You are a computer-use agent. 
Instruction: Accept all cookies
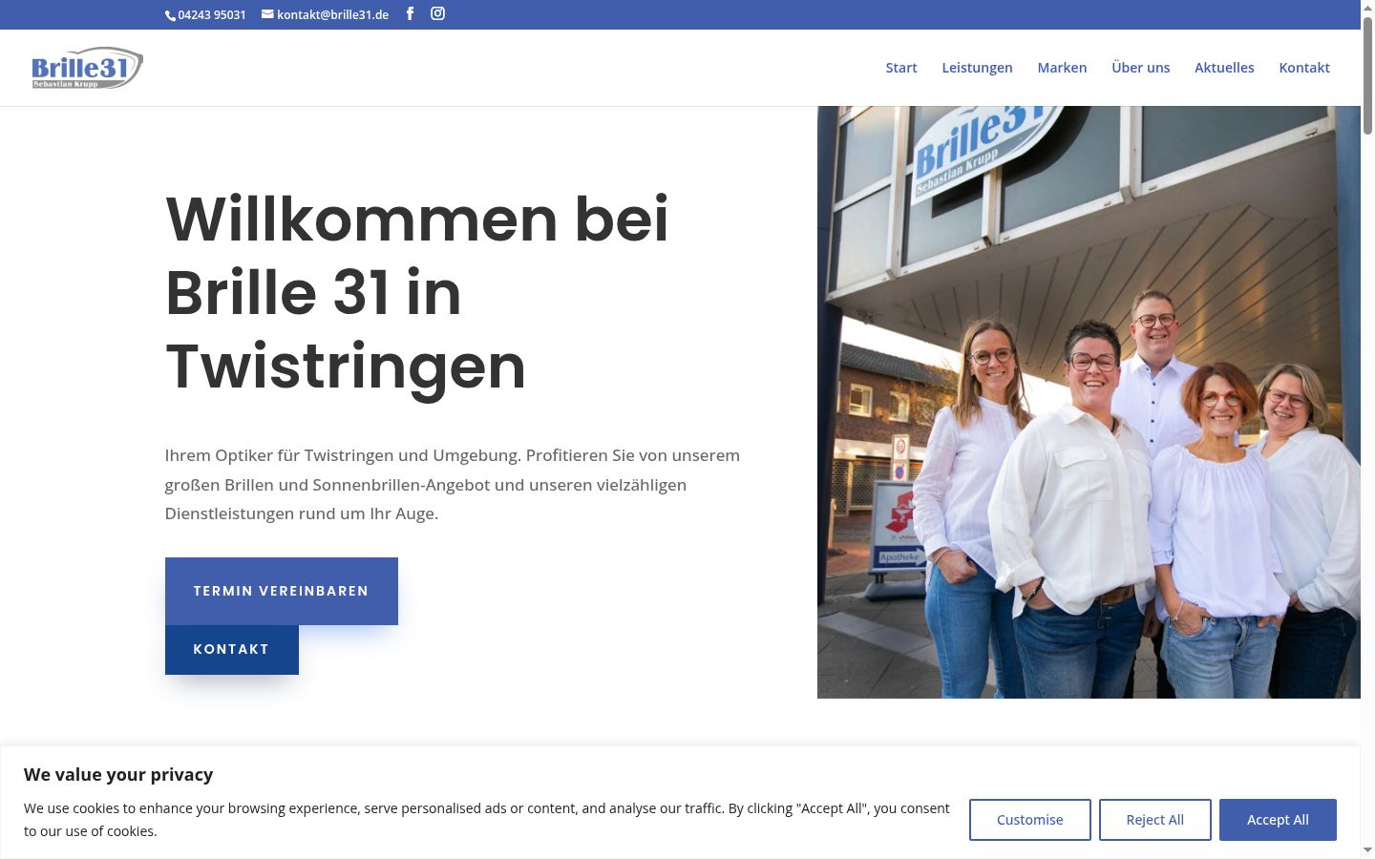pyautogui.click(x=1278, y=820)
